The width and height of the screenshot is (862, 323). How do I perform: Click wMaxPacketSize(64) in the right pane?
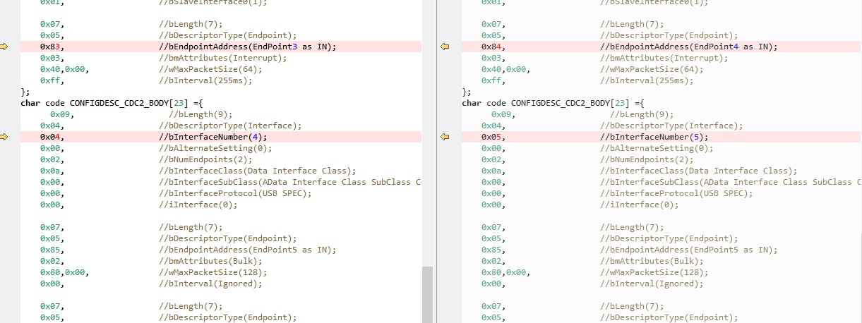point(651,69)
